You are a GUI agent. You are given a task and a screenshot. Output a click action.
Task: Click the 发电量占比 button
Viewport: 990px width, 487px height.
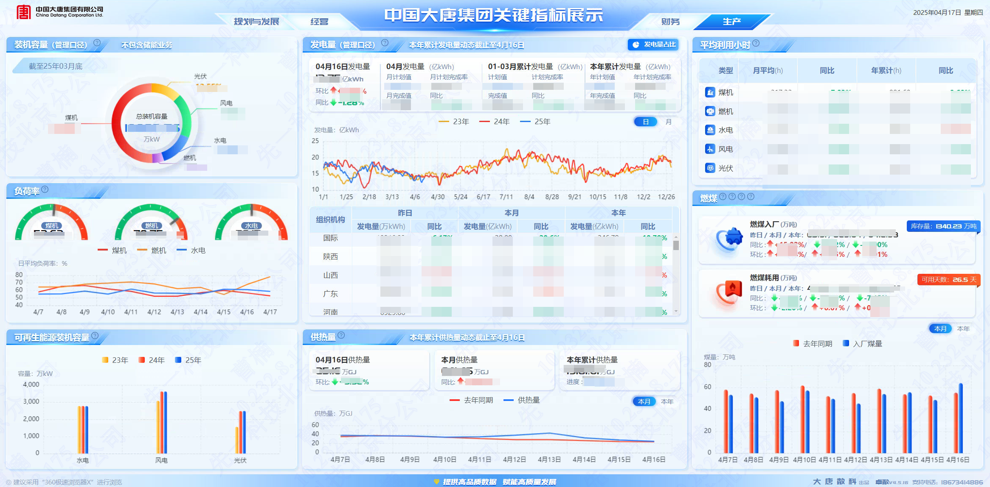click(653, 45)
